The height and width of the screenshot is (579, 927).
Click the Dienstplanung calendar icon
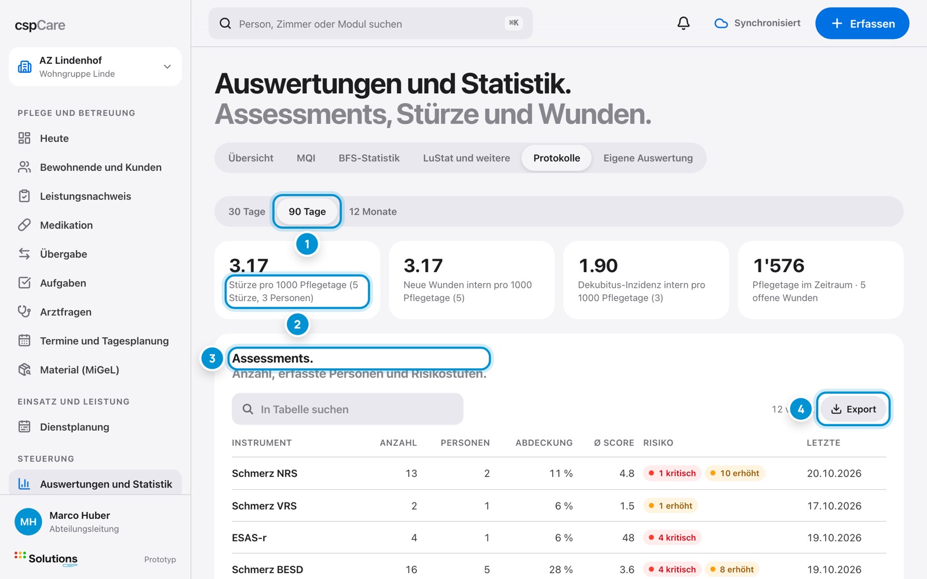(24, 427)
